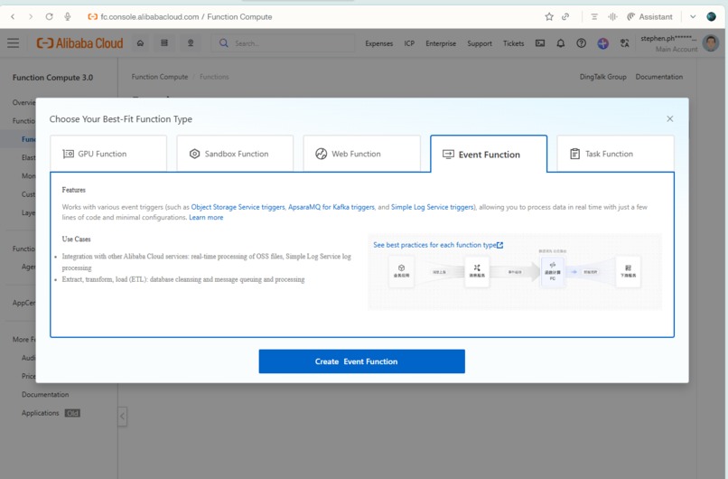Image resolution: width=728 pixels, height=479 pixels.
Task: Open the resource list icon in the header
Action: (164, 43)
